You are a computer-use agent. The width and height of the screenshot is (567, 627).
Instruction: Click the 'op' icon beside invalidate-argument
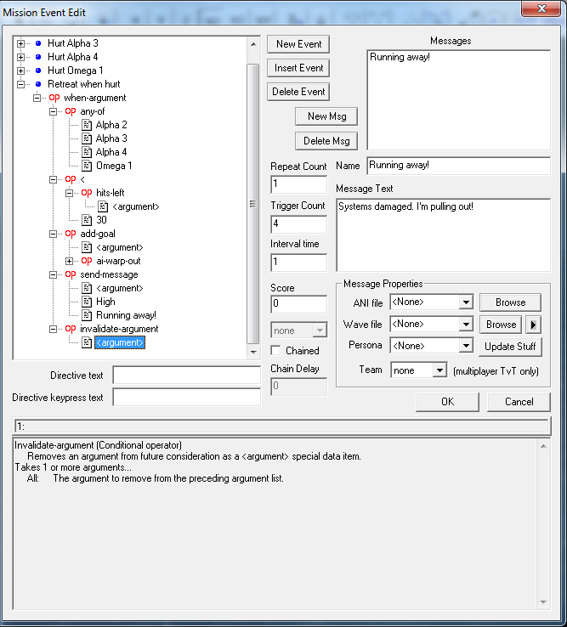point(71,329)
